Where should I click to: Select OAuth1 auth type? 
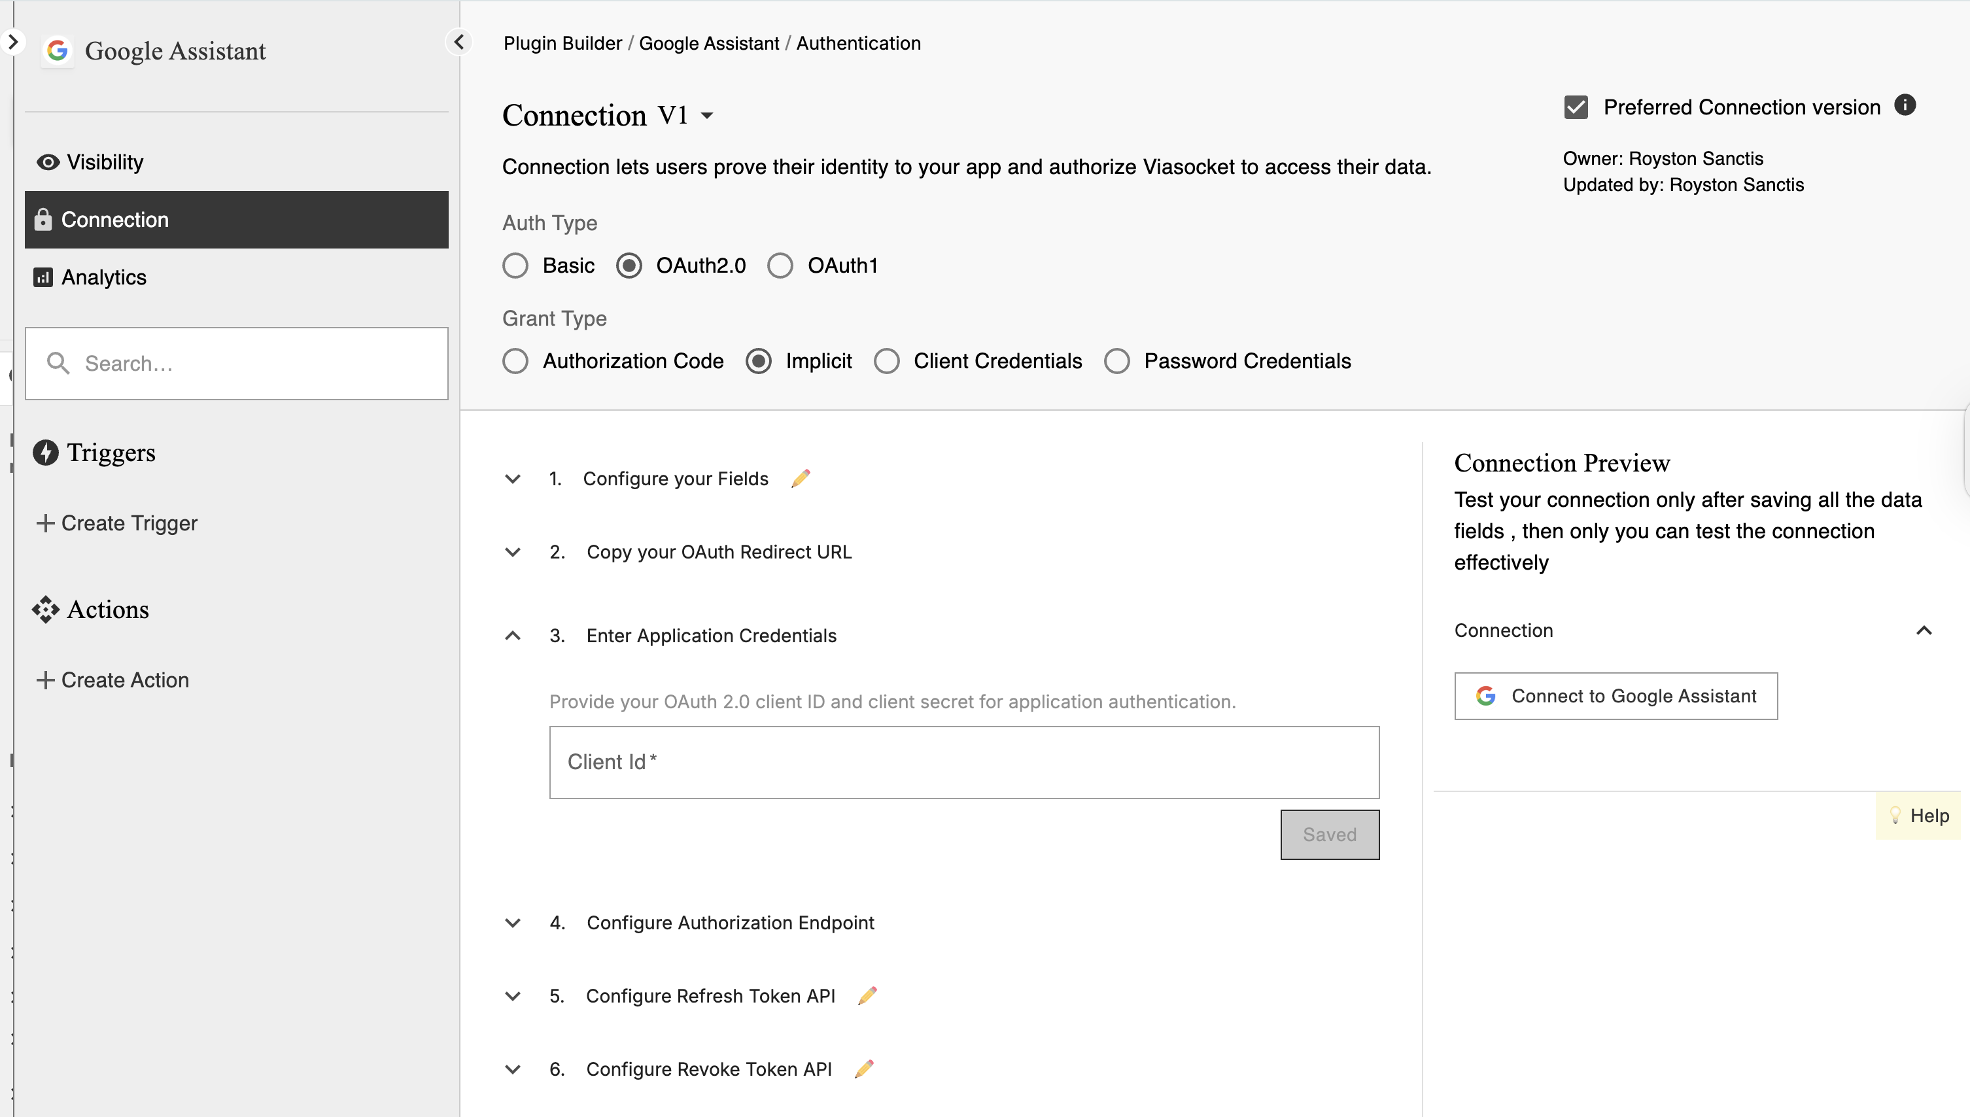780,266
